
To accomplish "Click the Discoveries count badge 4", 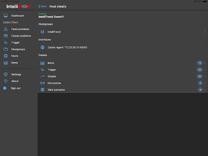I will pyautogui.click(x=200, y=83).
